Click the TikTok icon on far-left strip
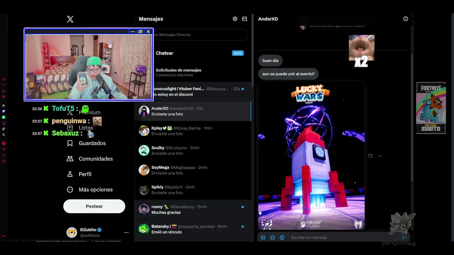Screen dimensions: 454x255 click(4, 129)
